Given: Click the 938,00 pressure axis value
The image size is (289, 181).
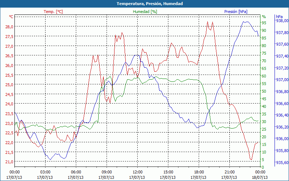Looking at the screenshot, I should 282,21.
